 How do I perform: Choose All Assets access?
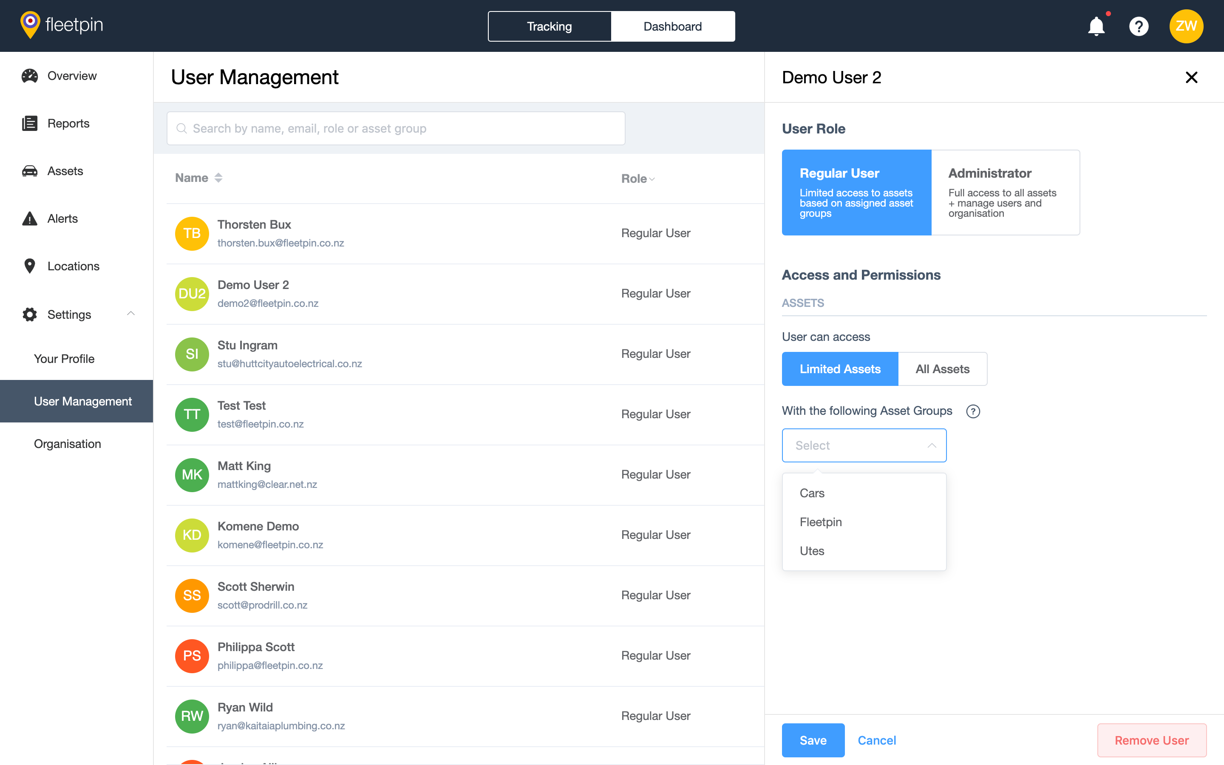point(942,369)
